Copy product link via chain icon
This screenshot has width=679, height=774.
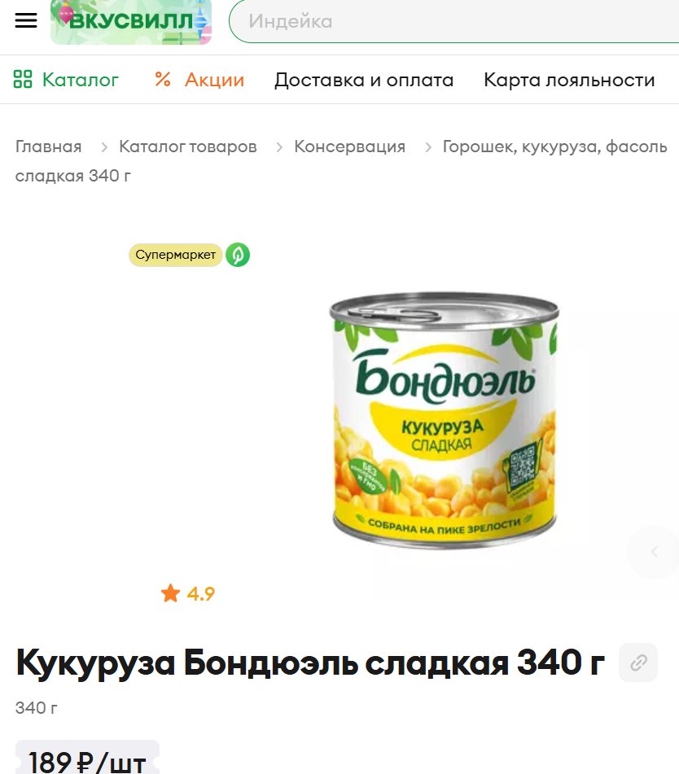[638, 662]
